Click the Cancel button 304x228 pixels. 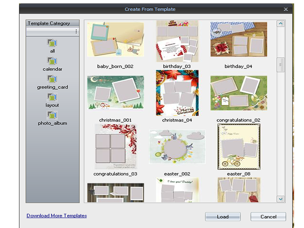coord(268,217)
